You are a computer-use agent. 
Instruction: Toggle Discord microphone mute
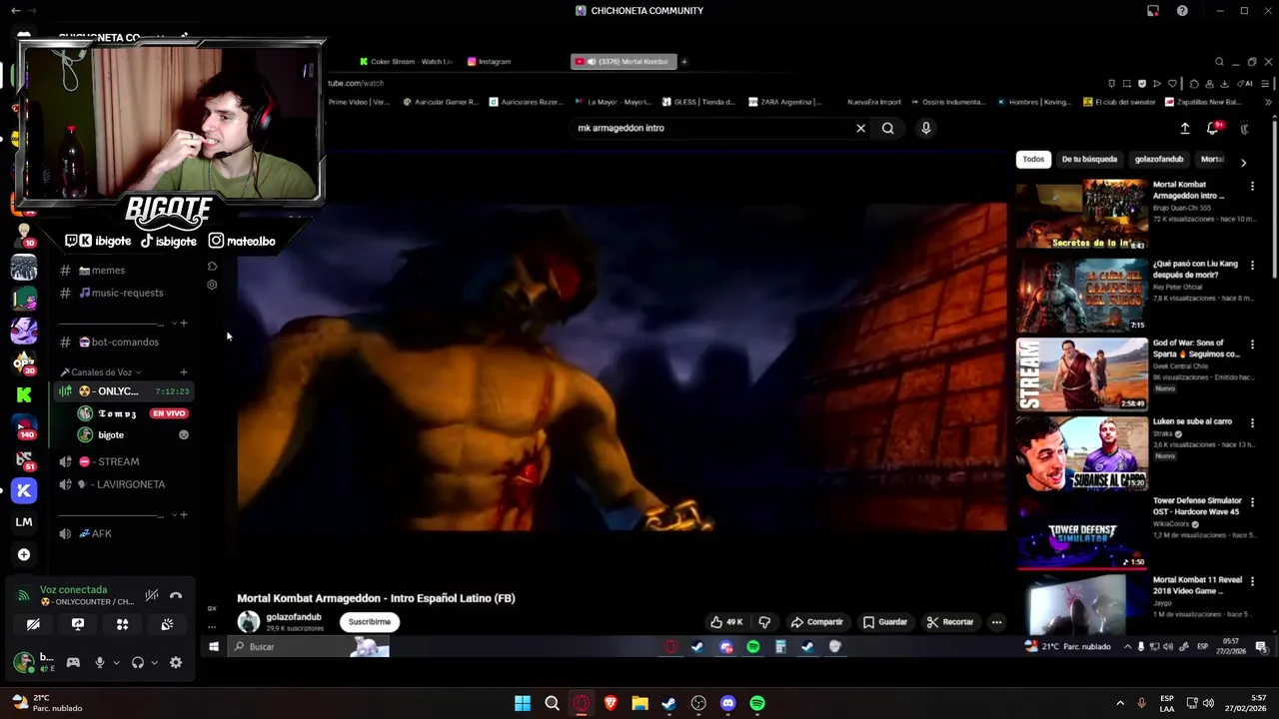(99, 662)
